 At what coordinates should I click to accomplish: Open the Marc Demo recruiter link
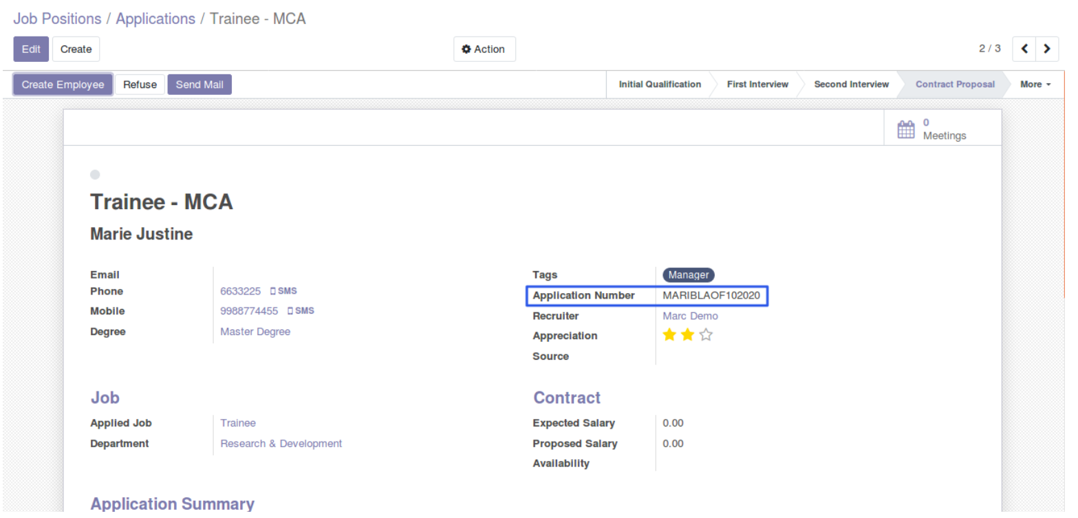[x=690, y=316]
